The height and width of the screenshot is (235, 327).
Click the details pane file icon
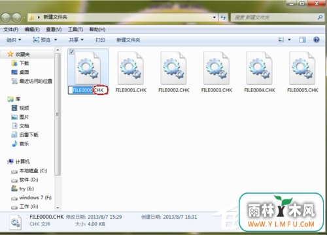point(16,222)
